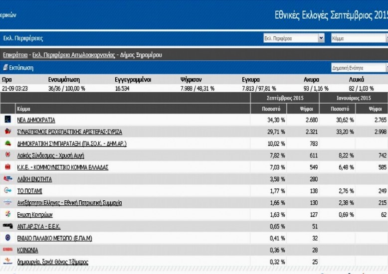This screenshot has width=388, height=274.
Task: Open the ΛΑΪΚΗ ΕΝΟΤΗΤΑ party link
Action: coord(34,179)
